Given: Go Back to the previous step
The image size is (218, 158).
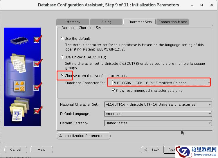Looking at the screenshot, I should pos(152,150).
